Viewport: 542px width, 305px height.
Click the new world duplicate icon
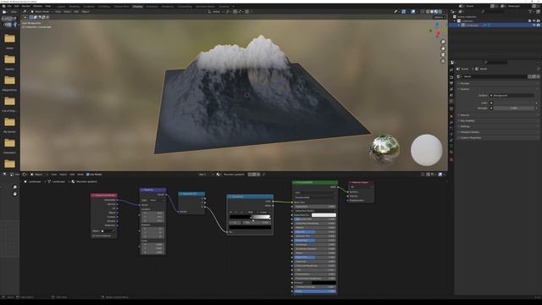coord(534,76)
